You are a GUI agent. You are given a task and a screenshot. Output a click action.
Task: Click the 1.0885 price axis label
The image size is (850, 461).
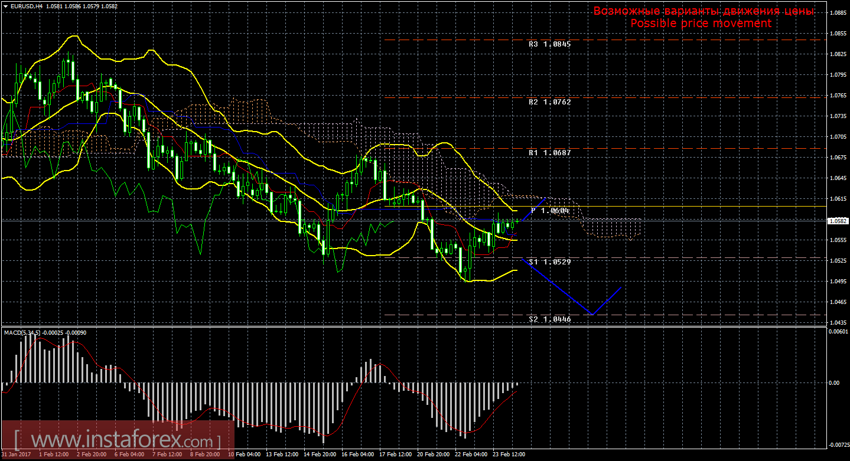(837, 12)
